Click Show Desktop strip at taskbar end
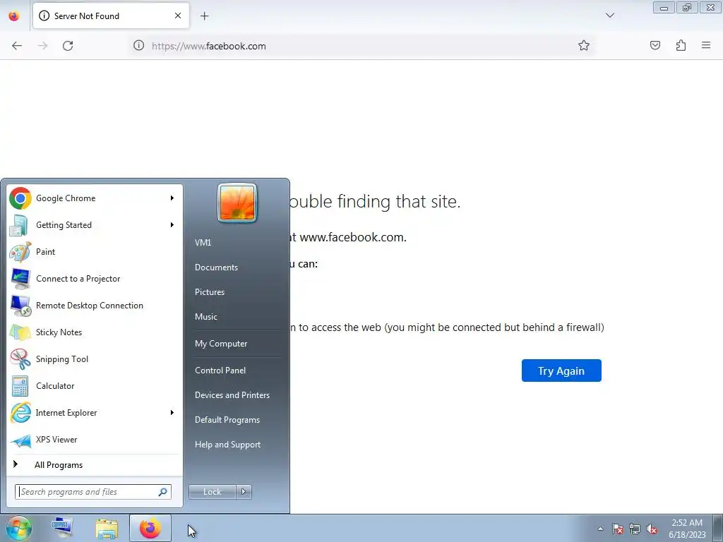 [x=718, y=529]
